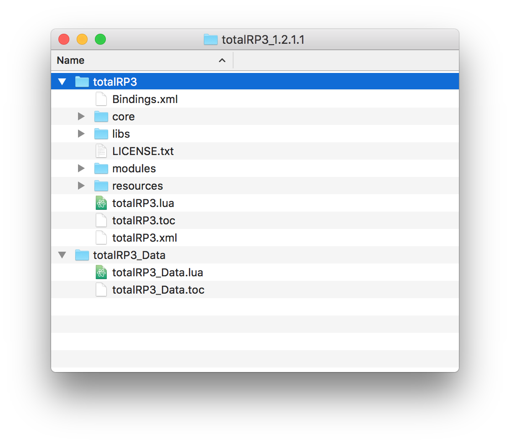
Task: Click the libs folder icon
Action: [x=101, y=134]
